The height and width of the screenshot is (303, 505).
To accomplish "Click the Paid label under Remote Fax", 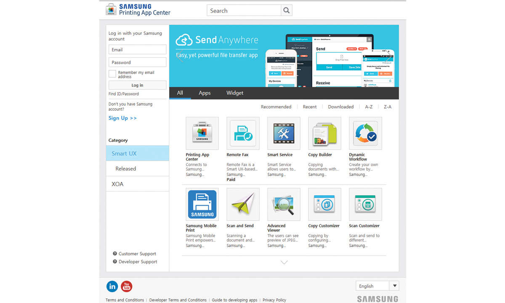I will click(231, 180).
